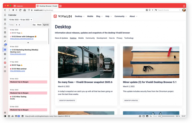Click the Reload page button
Image resolution: width=192 pixels, height=123 pixels.
click(x=20, y=10)
